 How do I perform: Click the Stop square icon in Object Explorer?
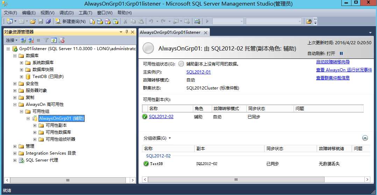tap(38, 40)
